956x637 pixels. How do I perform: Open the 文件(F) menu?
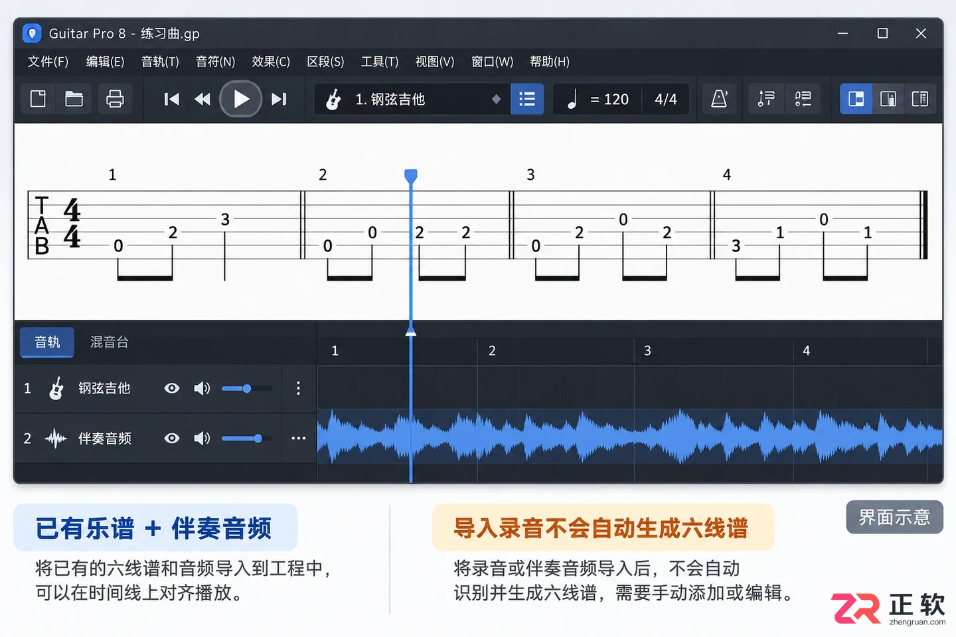48,62
